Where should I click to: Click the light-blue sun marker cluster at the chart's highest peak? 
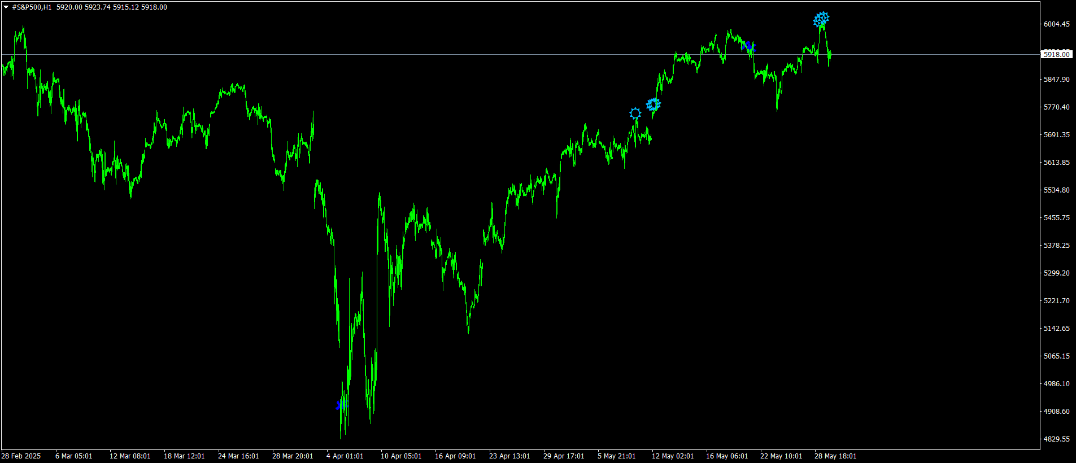click(821, 20)
